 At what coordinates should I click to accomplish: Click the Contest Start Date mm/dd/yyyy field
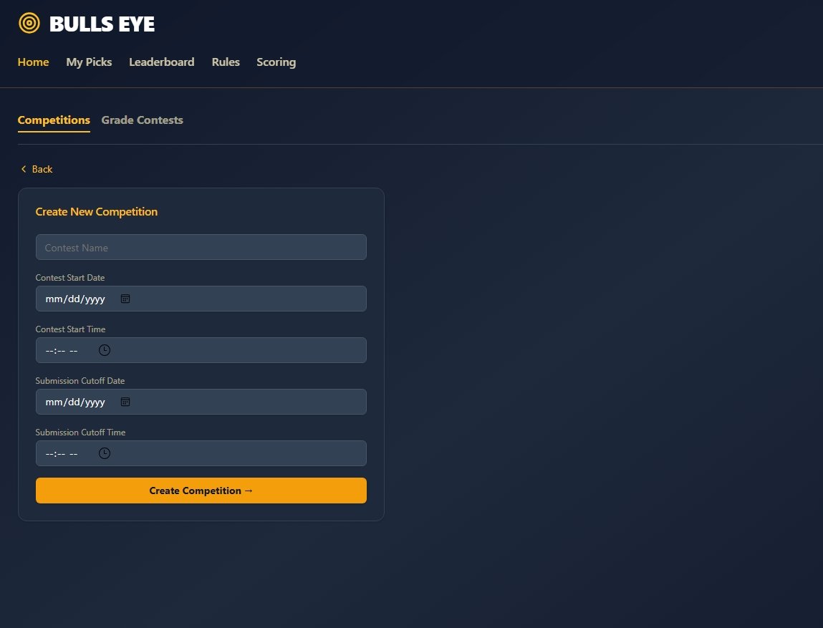pos(75,299)
